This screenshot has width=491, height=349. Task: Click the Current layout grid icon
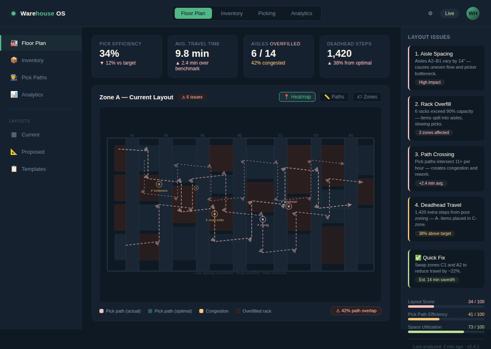[x=14, y=134]
